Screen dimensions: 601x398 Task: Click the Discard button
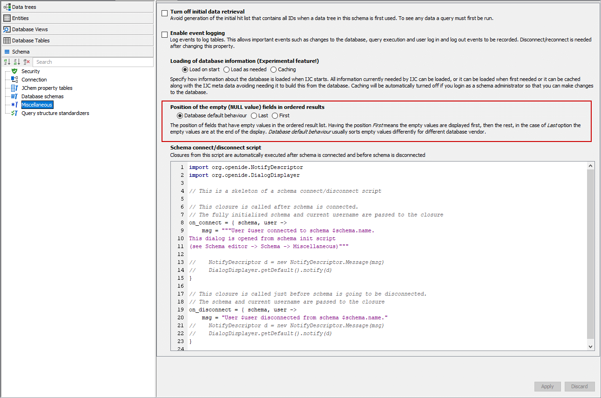pyautogui.click(x=580, y=386)
